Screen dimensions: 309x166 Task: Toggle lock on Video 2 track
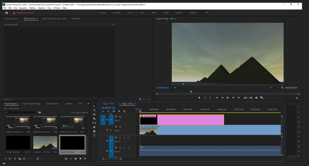point(107,120)
